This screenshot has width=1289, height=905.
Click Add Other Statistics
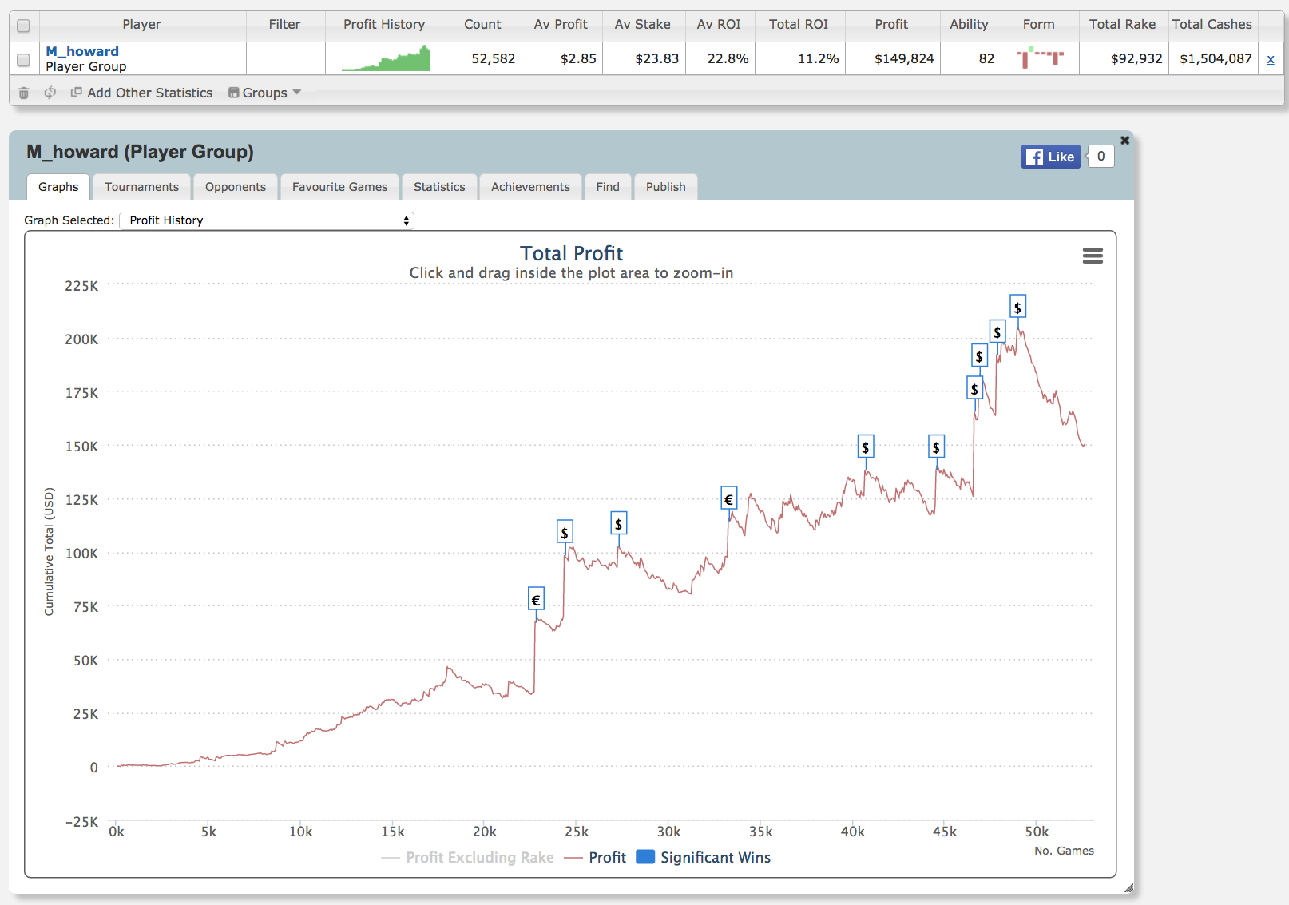(x=142, y=93)
